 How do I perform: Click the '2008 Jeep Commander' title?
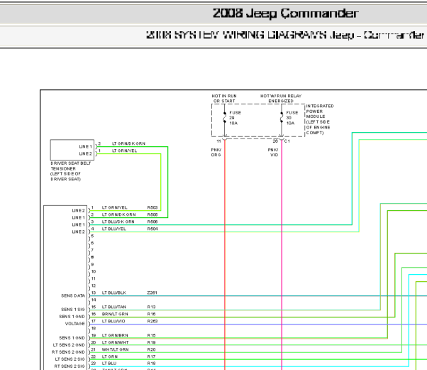coord(285,13)
